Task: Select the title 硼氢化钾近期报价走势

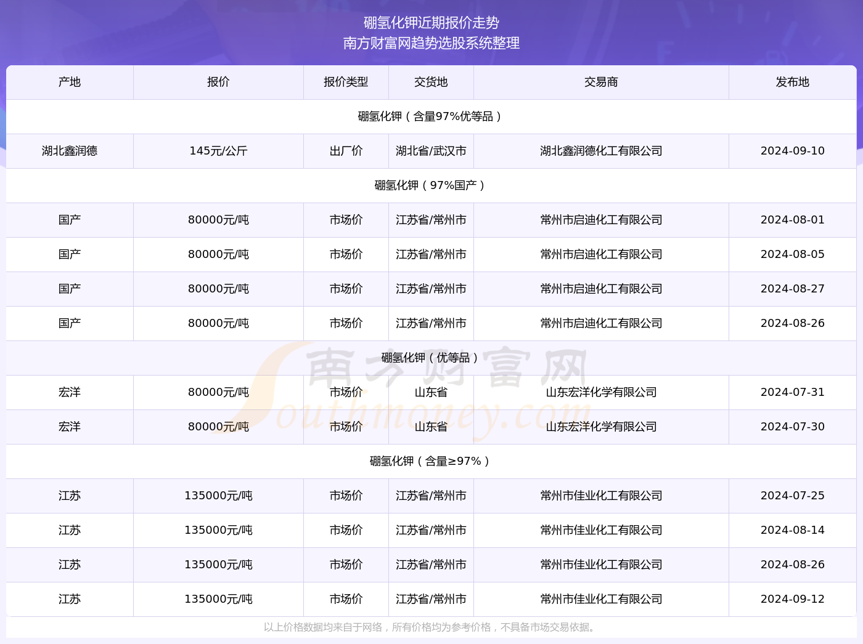Action: 431,23
